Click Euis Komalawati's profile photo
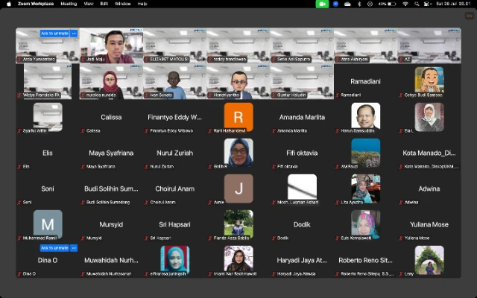Screen dimensions: 477x298 pos(366,224)
